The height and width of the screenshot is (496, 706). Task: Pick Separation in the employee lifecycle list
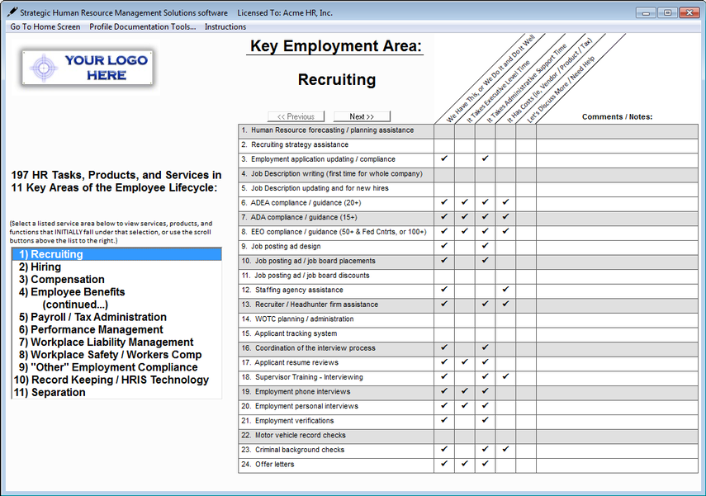(x=58, y=392)
